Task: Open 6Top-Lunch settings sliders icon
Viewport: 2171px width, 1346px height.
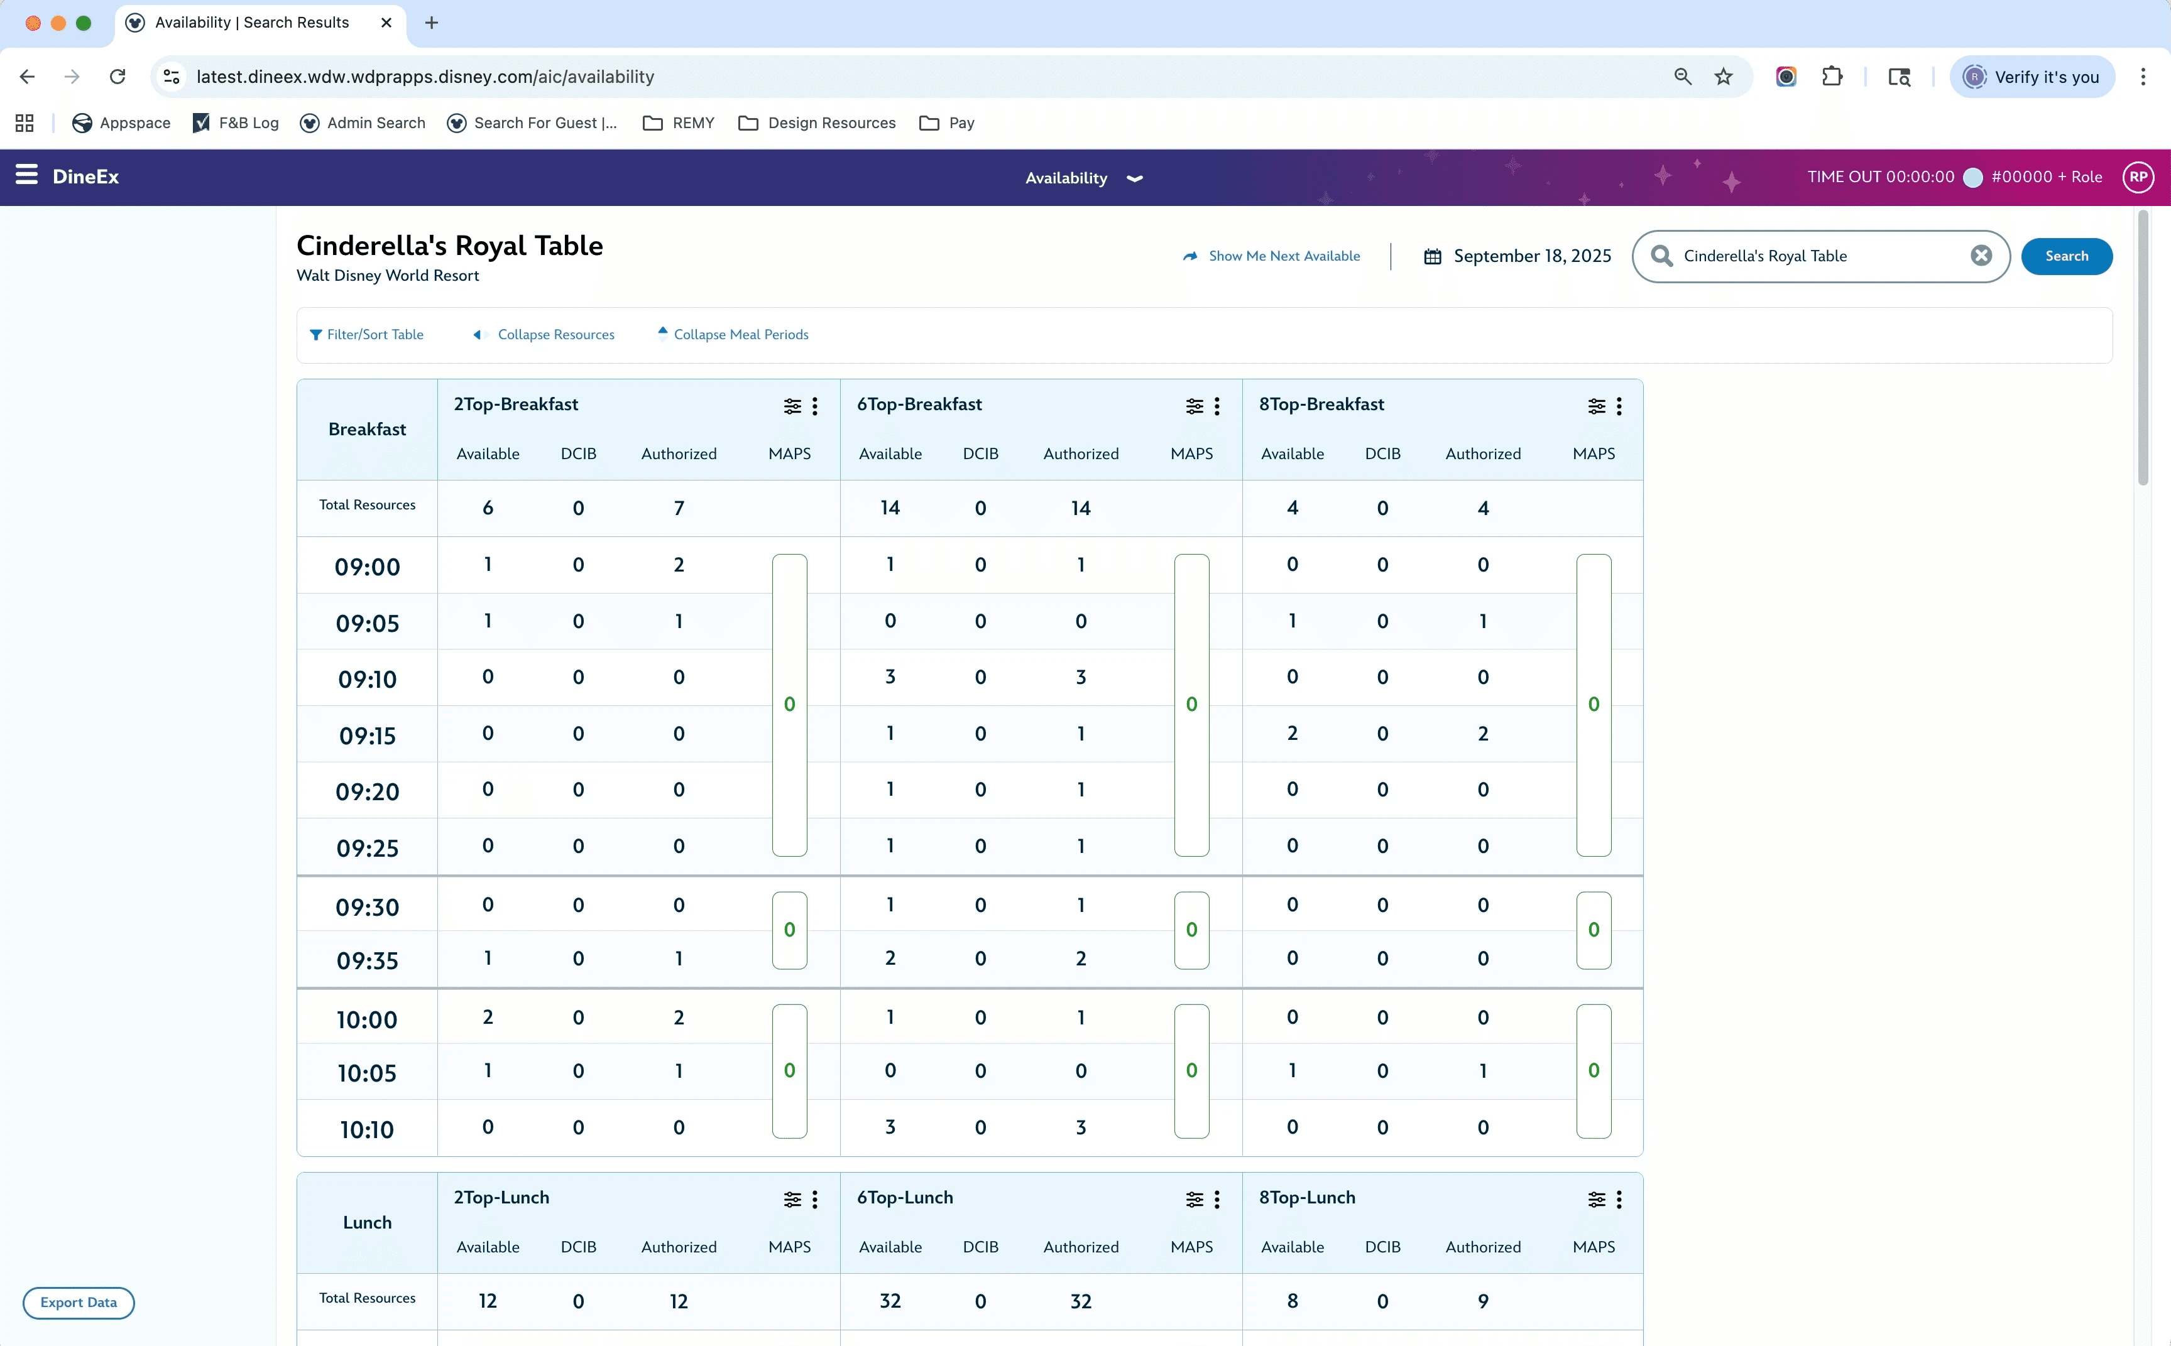Action: [x=1194, y=1199]
